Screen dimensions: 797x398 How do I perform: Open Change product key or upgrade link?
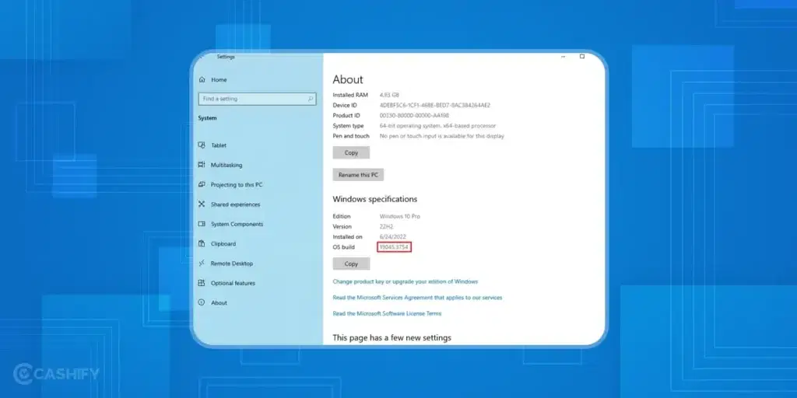[x=405, y=281]
